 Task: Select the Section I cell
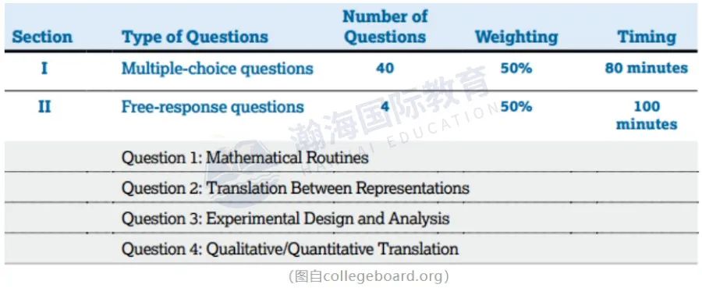click(44, 69)
